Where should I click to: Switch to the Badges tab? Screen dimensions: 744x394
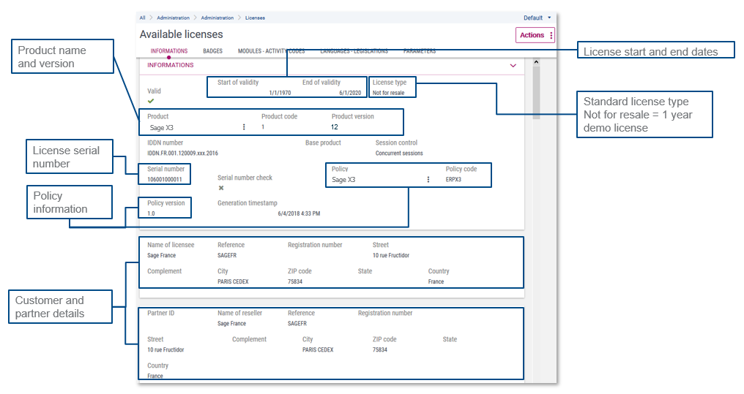pyautogui.click(x=212, y=51)
